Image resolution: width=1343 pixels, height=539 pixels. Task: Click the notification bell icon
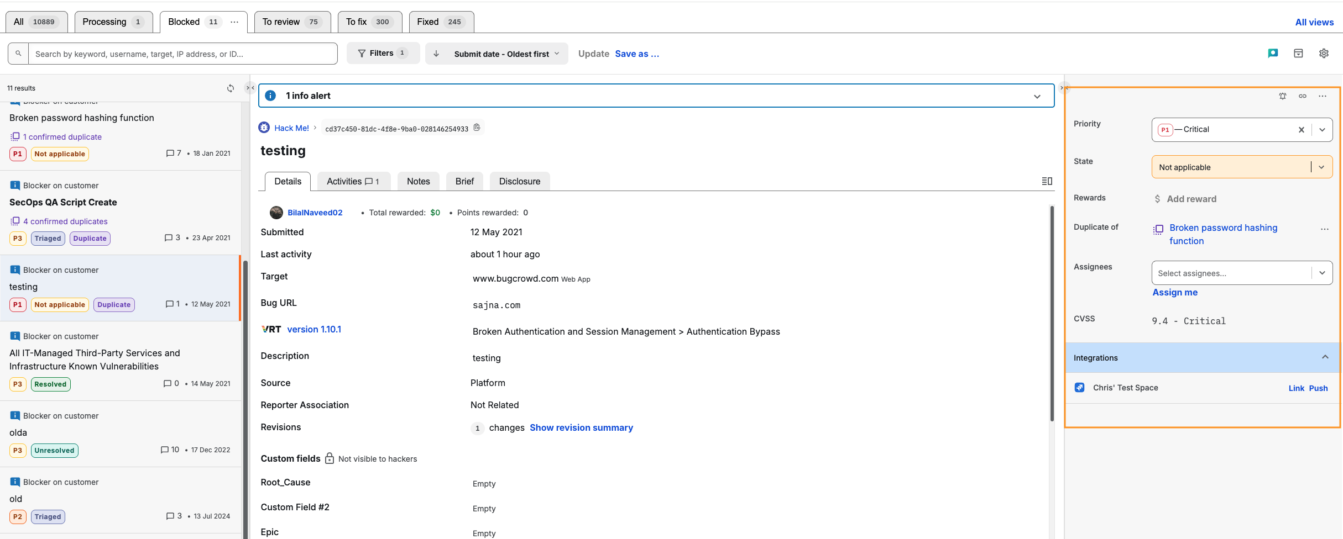point(1282,96)
